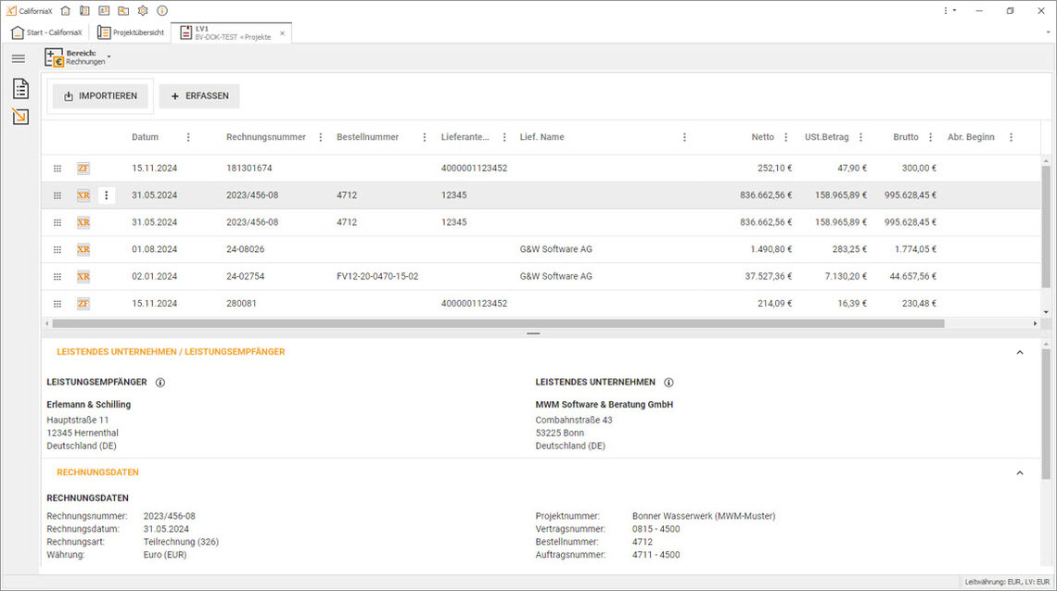Click the XR icon in selected 2023/456-08 row
This screenshot has width=1057, height=591.
coord(83,195)
